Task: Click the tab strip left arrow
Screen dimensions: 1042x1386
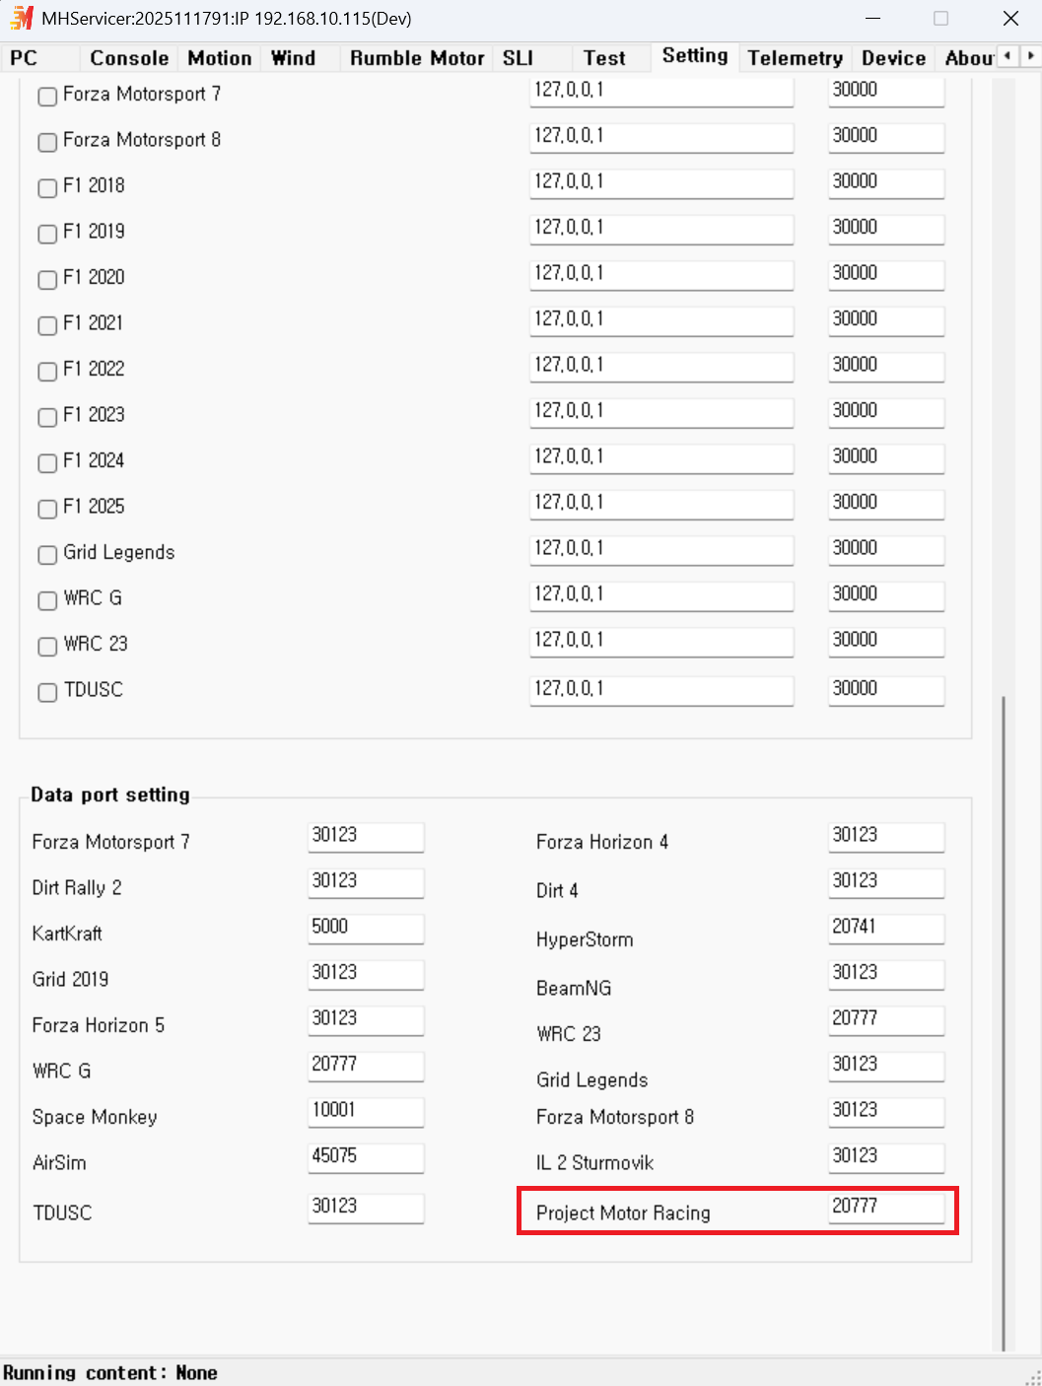Action: [x=1007, y=56]
